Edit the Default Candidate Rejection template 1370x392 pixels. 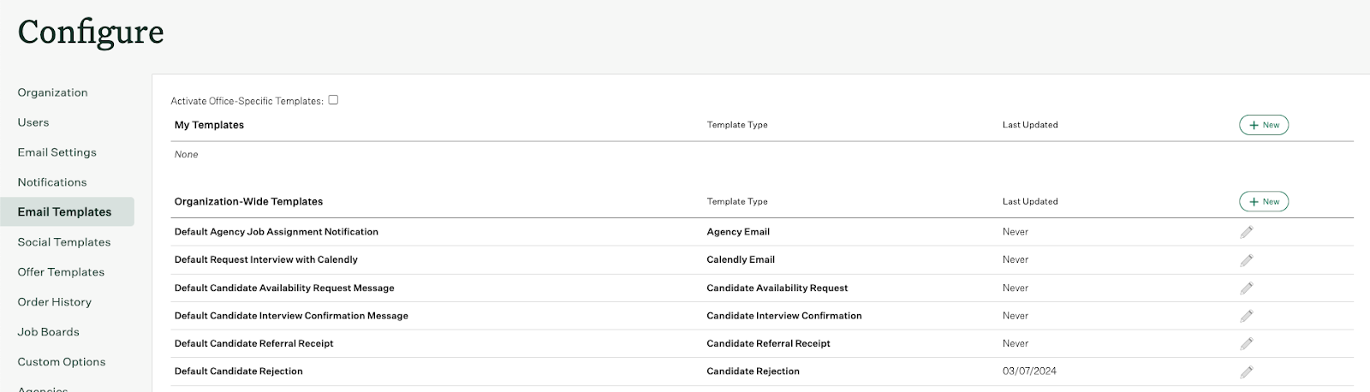(1247, 371)
